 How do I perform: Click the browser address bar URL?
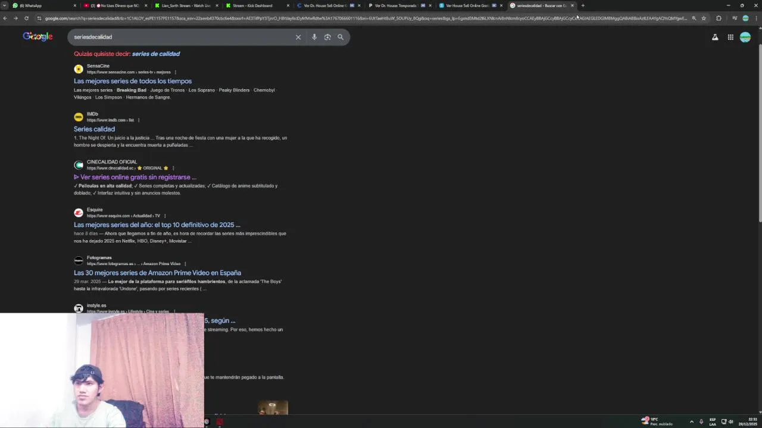(x=366, y=18)
